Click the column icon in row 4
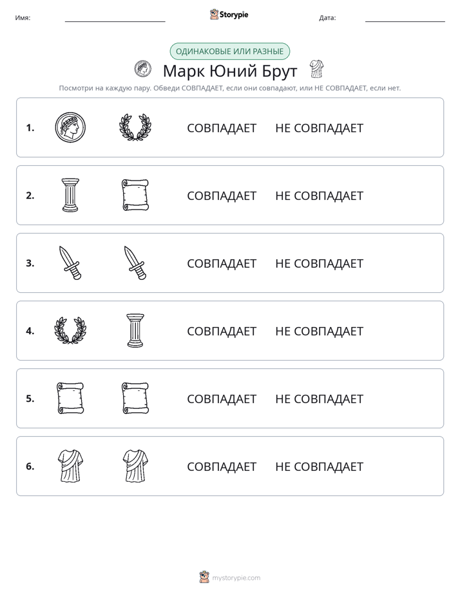Viewport: 460px width, 596px height. coord(135,330)
